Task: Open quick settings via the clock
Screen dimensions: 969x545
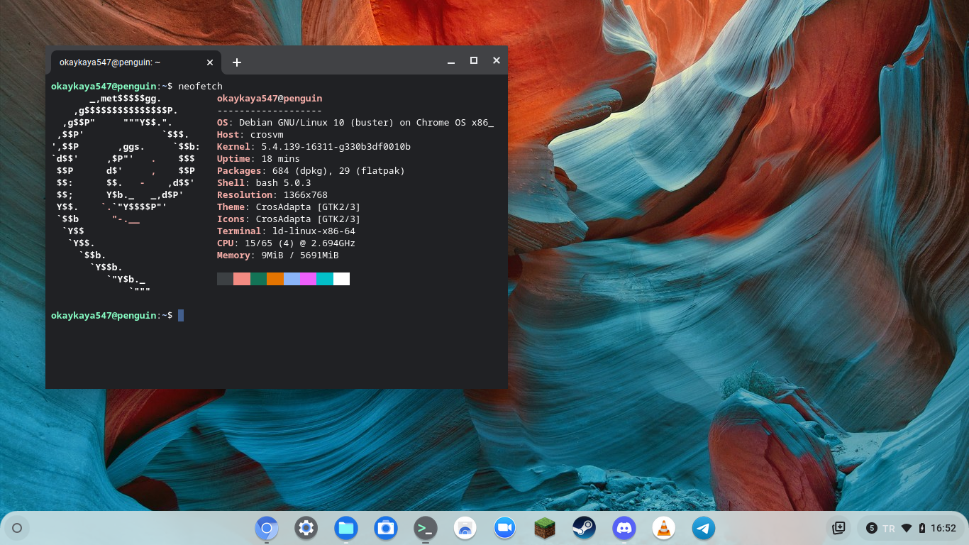Action: click(x=943, y=528)
